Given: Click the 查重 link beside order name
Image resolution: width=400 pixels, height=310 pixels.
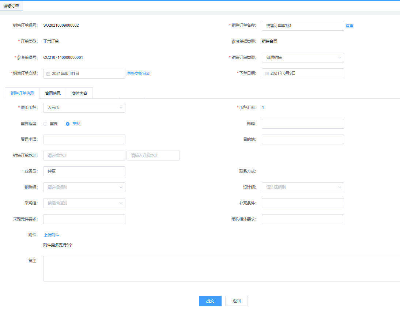Looking at the screenshot, I should point(349,26).
